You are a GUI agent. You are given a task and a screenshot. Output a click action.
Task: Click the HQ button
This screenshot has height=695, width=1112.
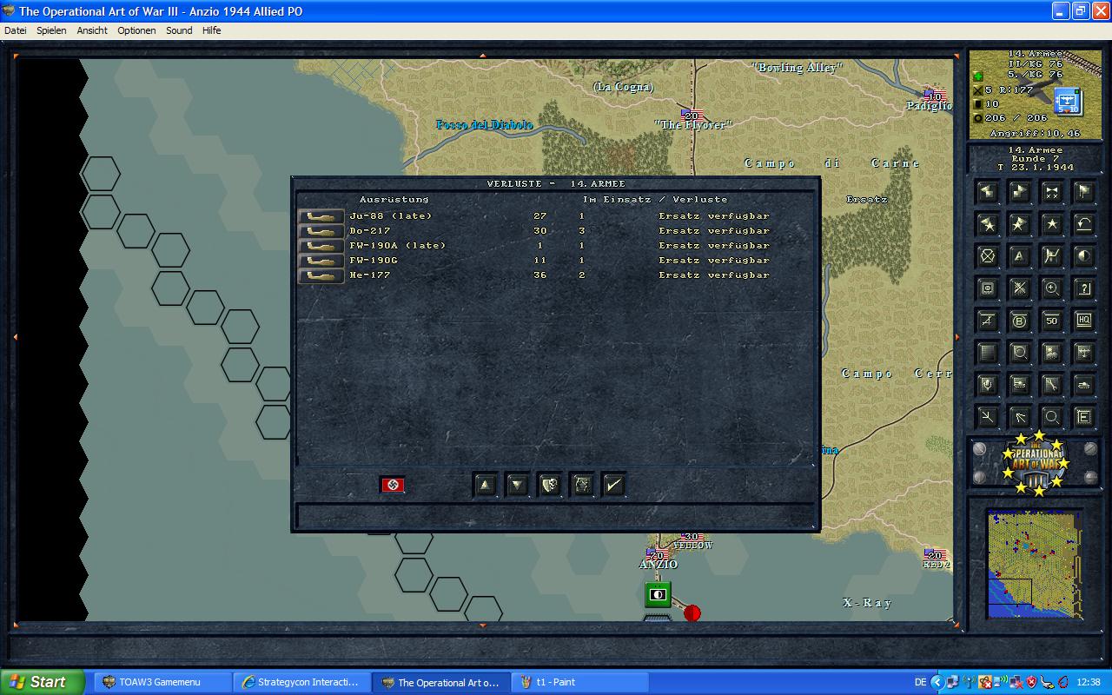[x=1083, y=321]
